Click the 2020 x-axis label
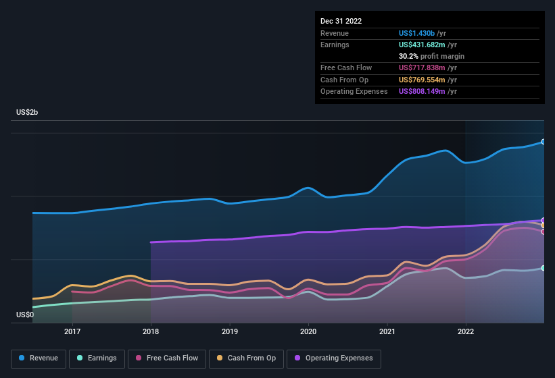Viewport: 555px width, 378px height. click(308, 331)
